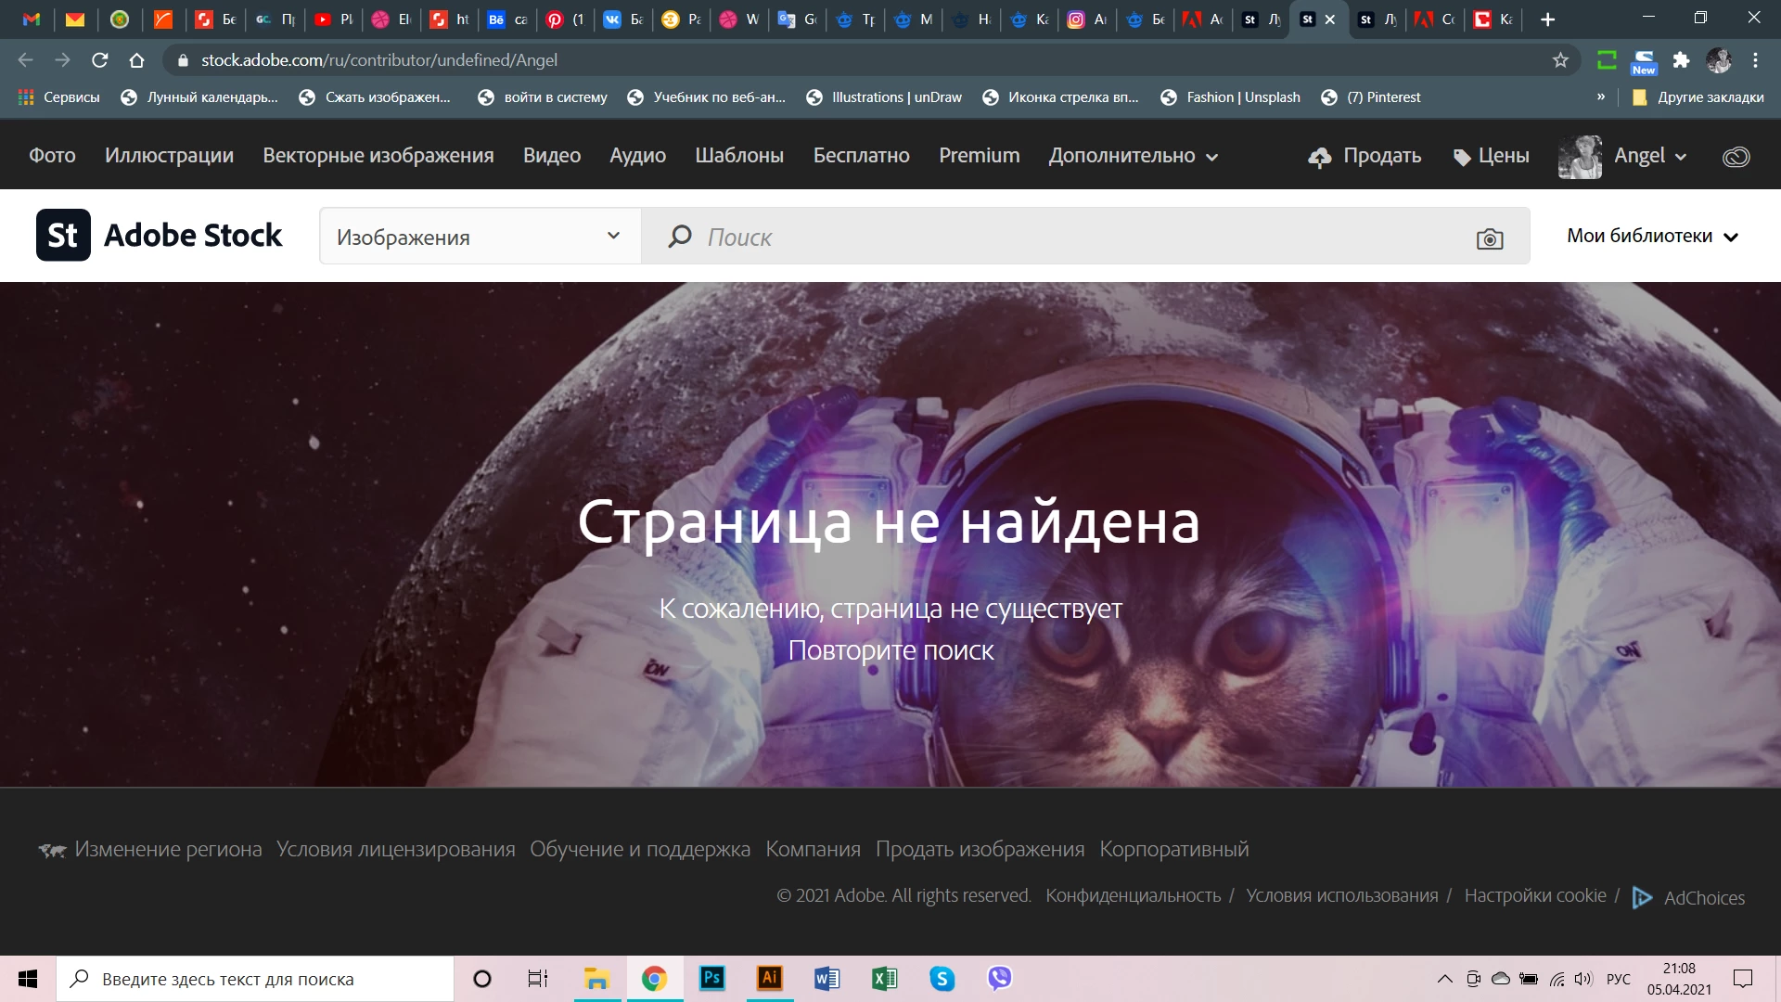Open Условия лицензирования footer link
The image size is (1781, 1002).
pyautogui.click(x=395, y=849)
